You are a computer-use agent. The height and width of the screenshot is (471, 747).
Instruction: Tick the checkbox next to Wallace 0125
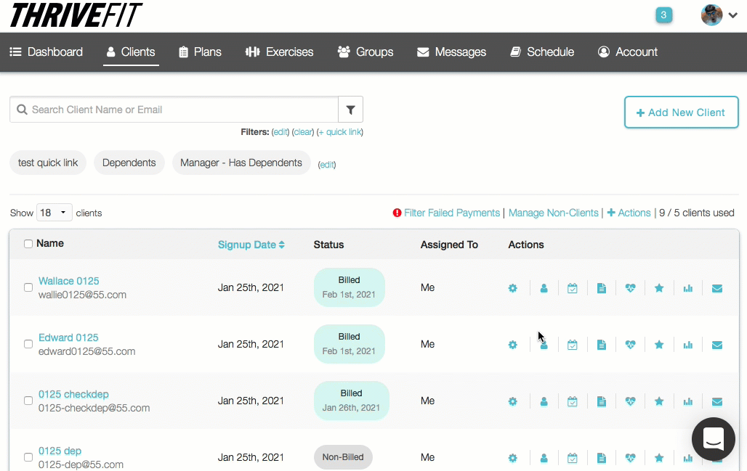point(28,287)
